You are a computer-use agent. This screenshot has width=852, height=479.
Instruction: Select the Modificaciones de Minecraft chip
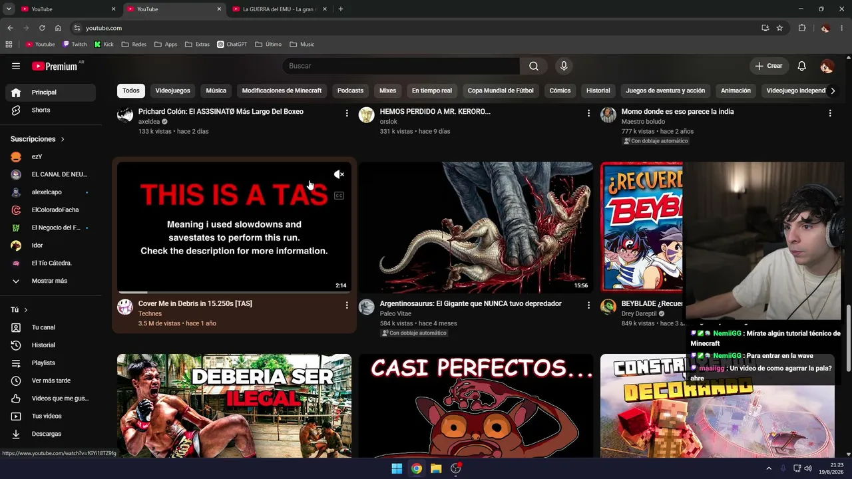point(282,90)
